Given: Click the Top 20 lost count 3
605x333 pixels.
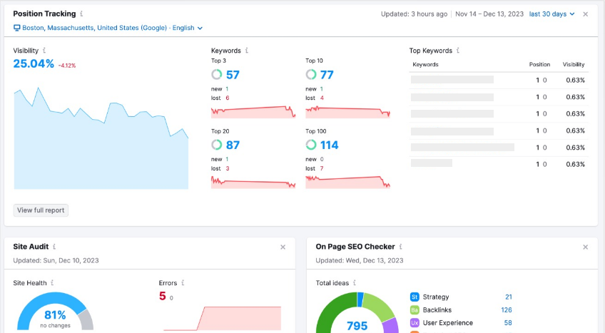Looking at the screenshot, I should point(228,168).
